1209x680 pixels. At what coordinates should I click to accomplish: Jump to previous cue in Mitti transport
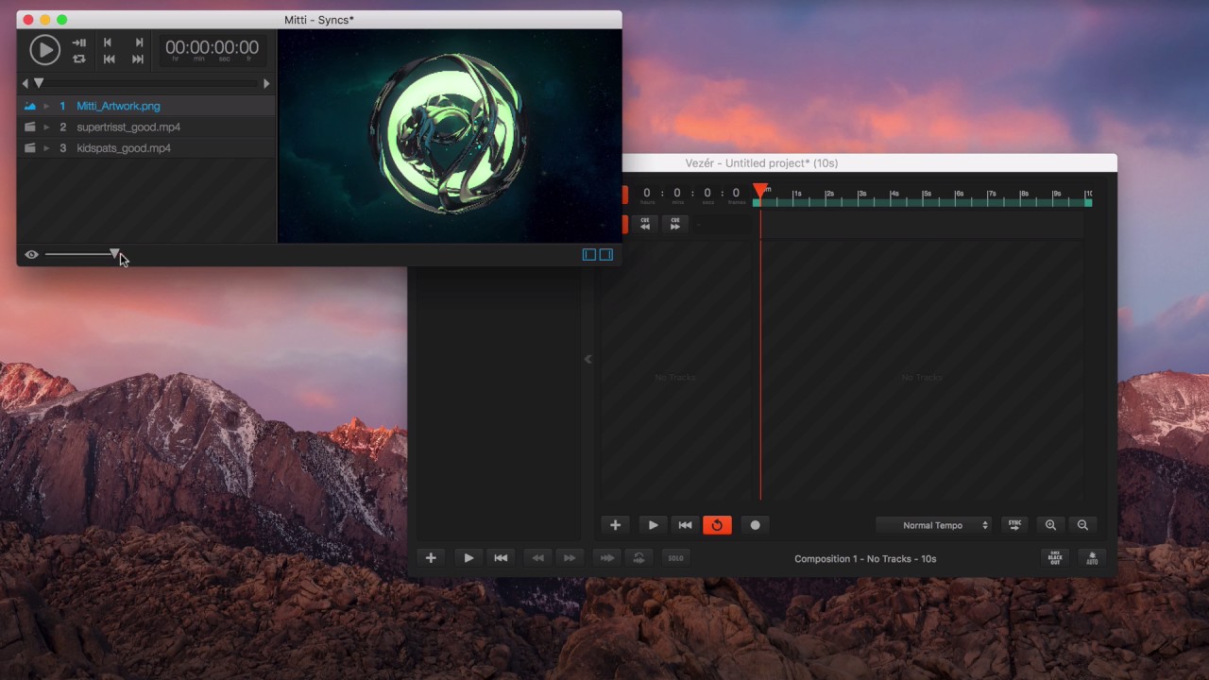[109, 42]
